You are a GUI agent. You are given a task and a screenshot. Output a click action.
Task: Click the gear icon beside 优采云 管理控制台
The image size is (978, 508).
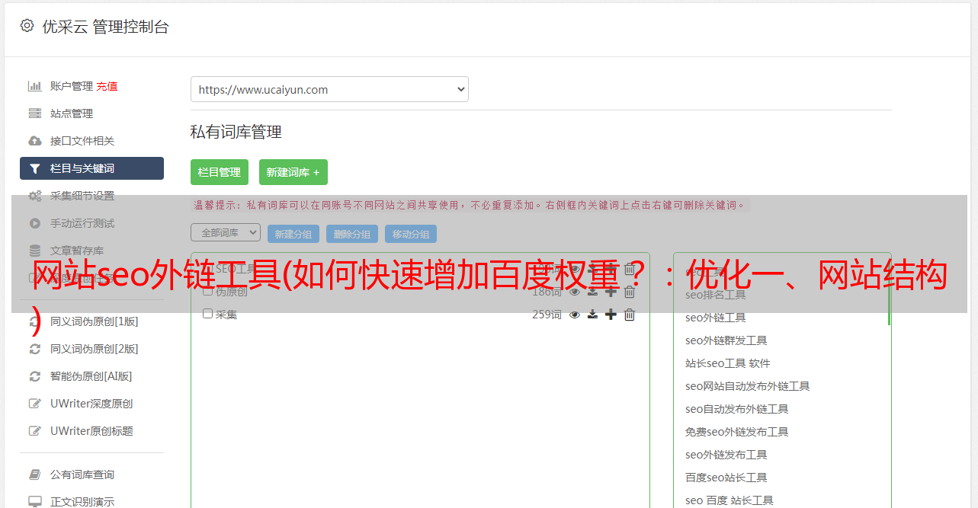click(x=27, y=26)
